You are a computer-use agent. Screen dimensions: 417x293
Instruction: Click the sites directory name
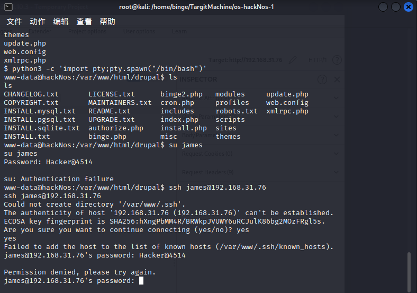point(226,128)
